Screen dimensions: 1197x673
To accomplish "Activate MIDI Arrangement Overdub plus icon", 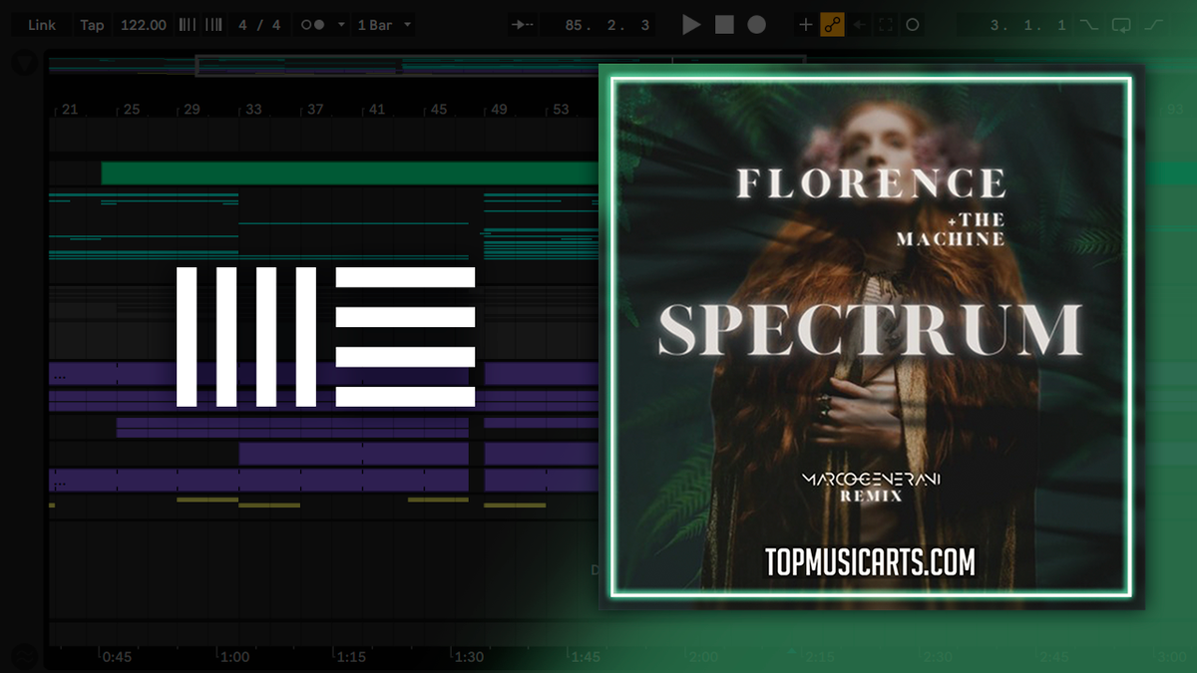I will pos(804,24).
